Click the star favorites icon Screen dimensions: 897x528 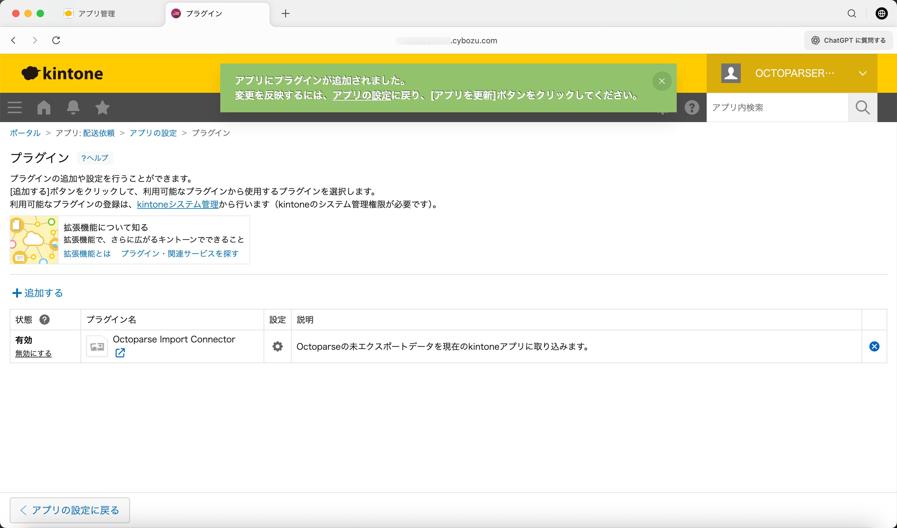[x=102, y=107]
